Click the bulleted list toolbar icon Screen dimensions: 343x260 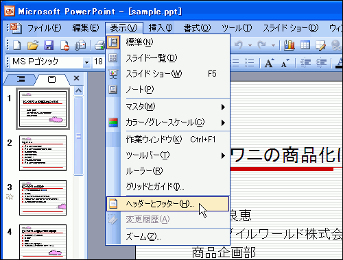point(249,62)
